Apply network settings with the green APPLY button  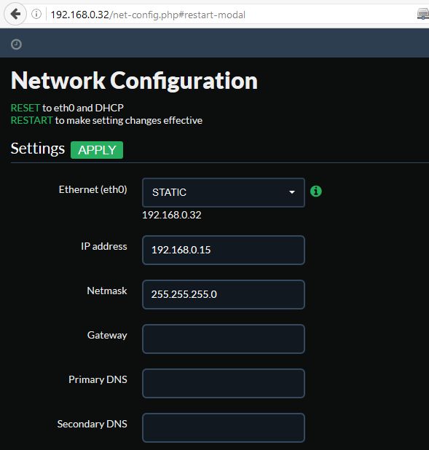[97, 150]
